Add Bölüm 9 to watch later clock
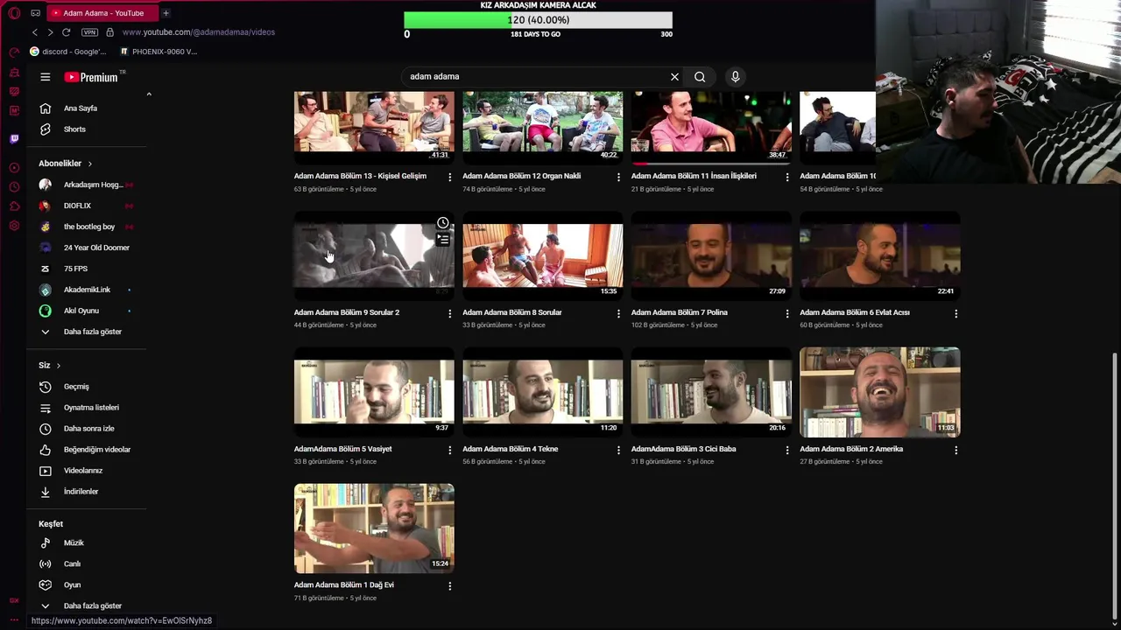 click(x=443, y=223)
